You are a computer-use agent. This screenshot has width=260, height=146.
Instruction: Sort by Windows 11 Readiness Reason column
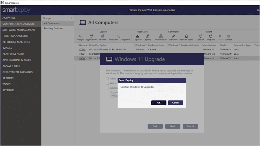point(184,45)
